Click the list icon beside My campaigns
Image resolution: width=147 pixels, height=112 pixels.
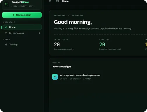6,33
